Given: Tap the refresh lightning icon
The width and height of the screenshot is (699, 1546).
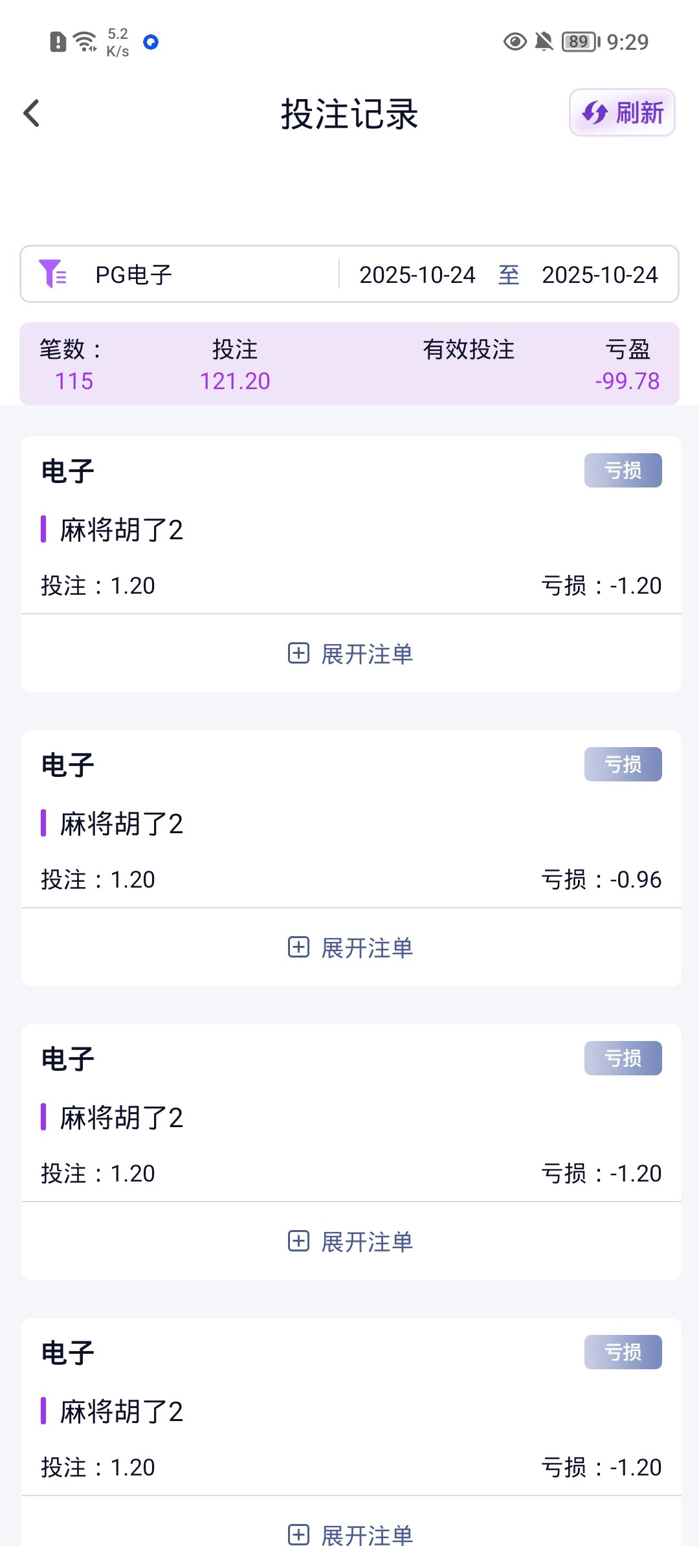Looking at the screenshot, I should pyautogui.click(x=594, y=113).
